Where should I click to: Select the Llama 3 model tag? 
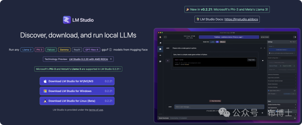pyautogui.click(x=27, y=50)
